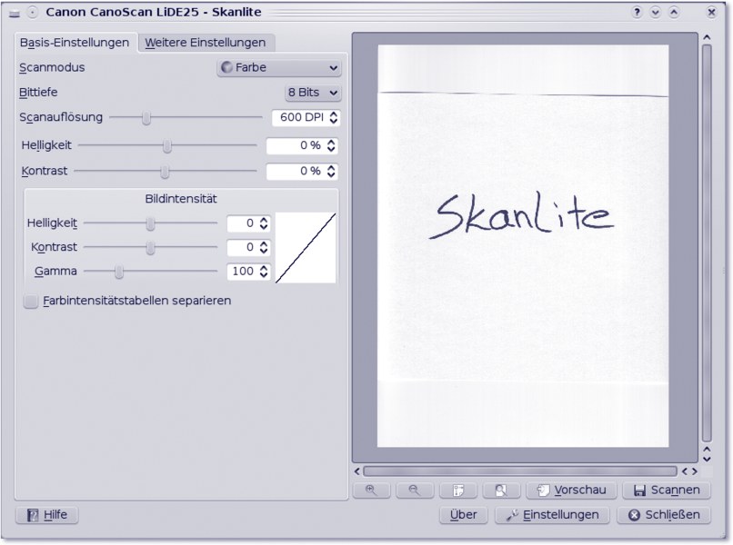Open the Hilfe help button

click(46, 515)
